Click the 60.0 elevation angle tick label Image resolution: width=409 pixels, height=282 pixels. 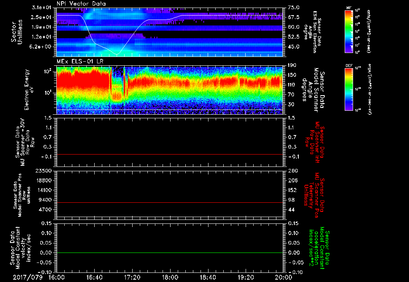point(294,27)
